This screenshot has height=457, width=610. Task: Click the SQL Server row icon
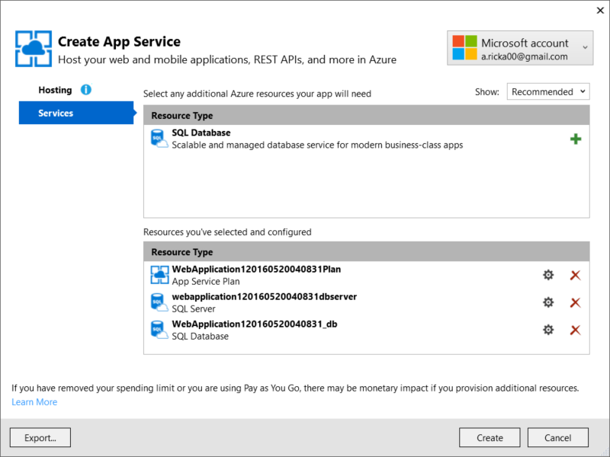click(x=159, y=302)
